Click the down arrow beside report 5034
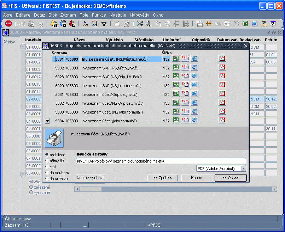The image size is (285, 232). click(x=47, y=121)
